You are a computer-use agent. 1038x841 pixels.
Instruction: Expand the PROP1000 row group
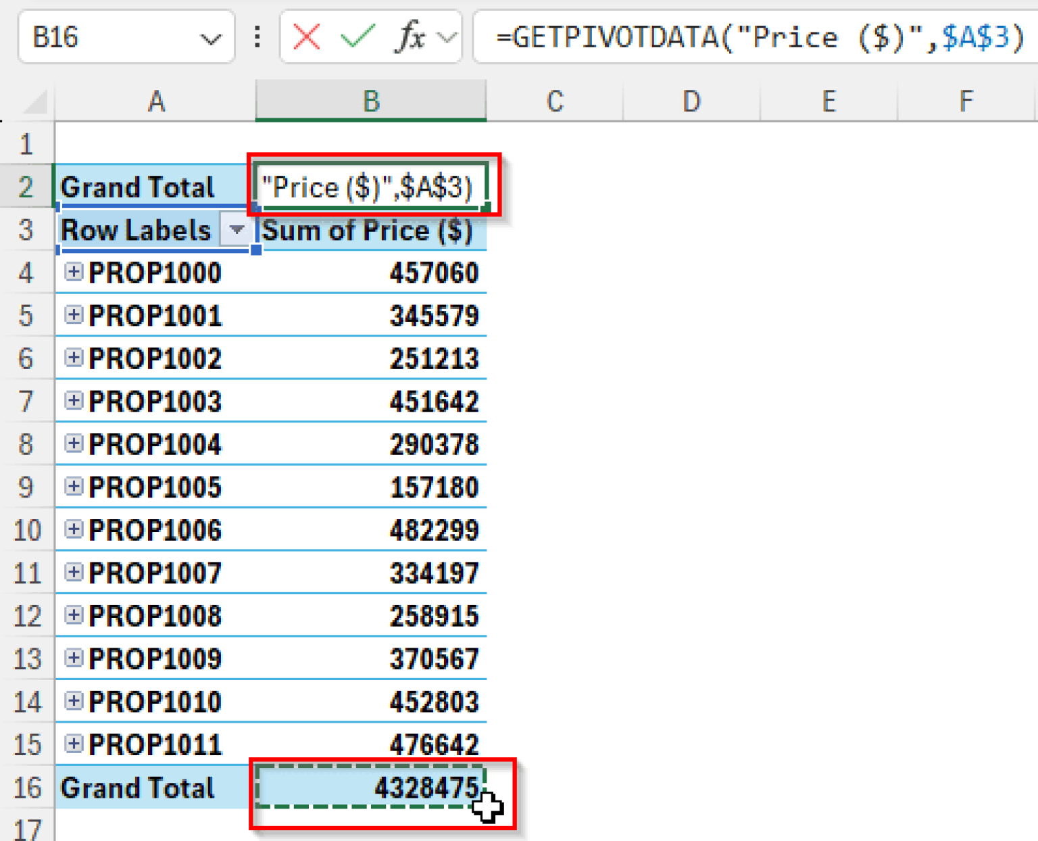[x=74, y=272]
